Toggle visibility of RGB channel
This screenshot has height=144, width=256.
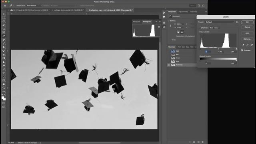coord(169,51)
